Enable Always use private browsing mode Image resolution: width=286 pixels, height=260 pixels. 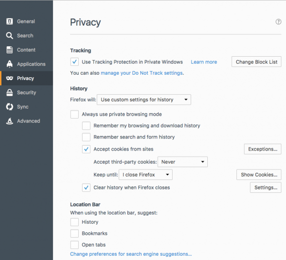pos(74,114)
